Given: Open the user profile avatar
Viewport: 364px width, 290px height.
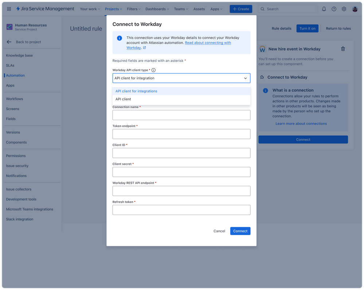Looking at the screenshot, I should coord(355,9).
